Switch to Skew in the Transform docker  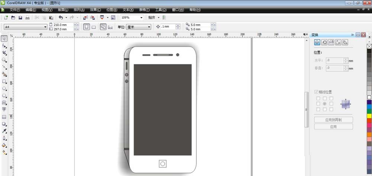[x=345, y=43]
